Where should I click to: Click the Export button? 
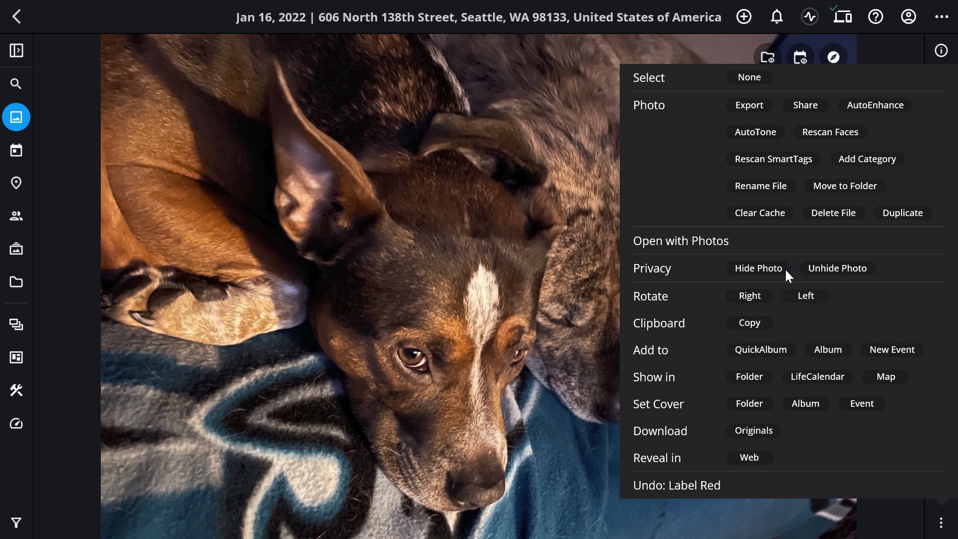[749, 105]
